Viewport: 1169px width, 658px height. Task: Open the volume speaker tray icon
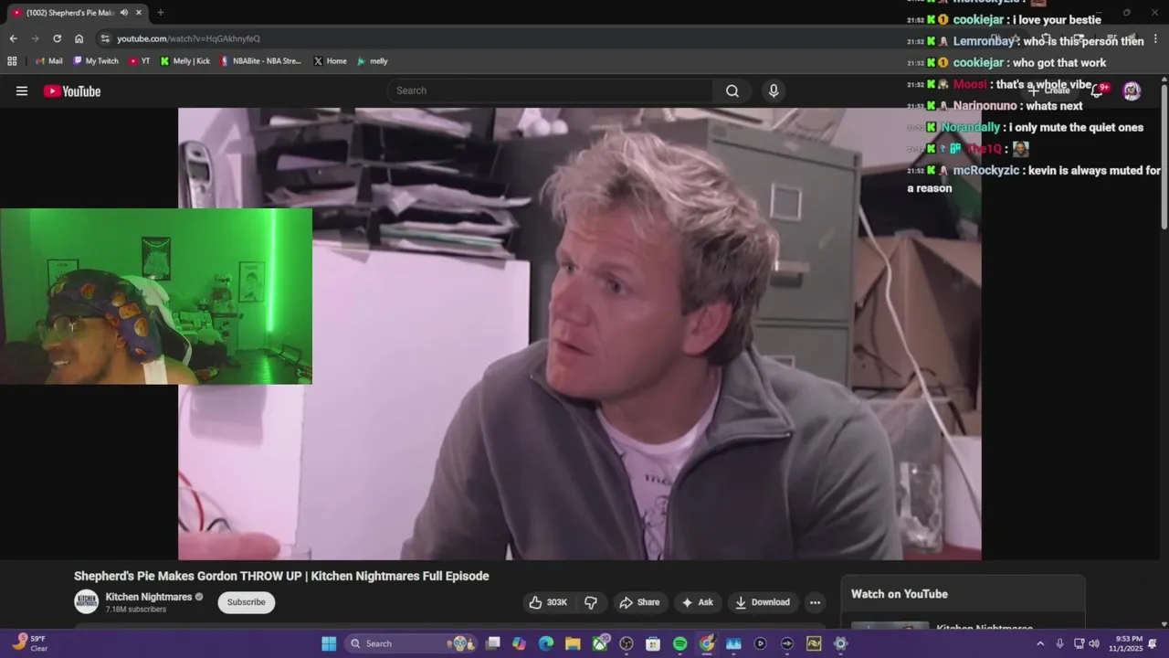(1094, 643)
